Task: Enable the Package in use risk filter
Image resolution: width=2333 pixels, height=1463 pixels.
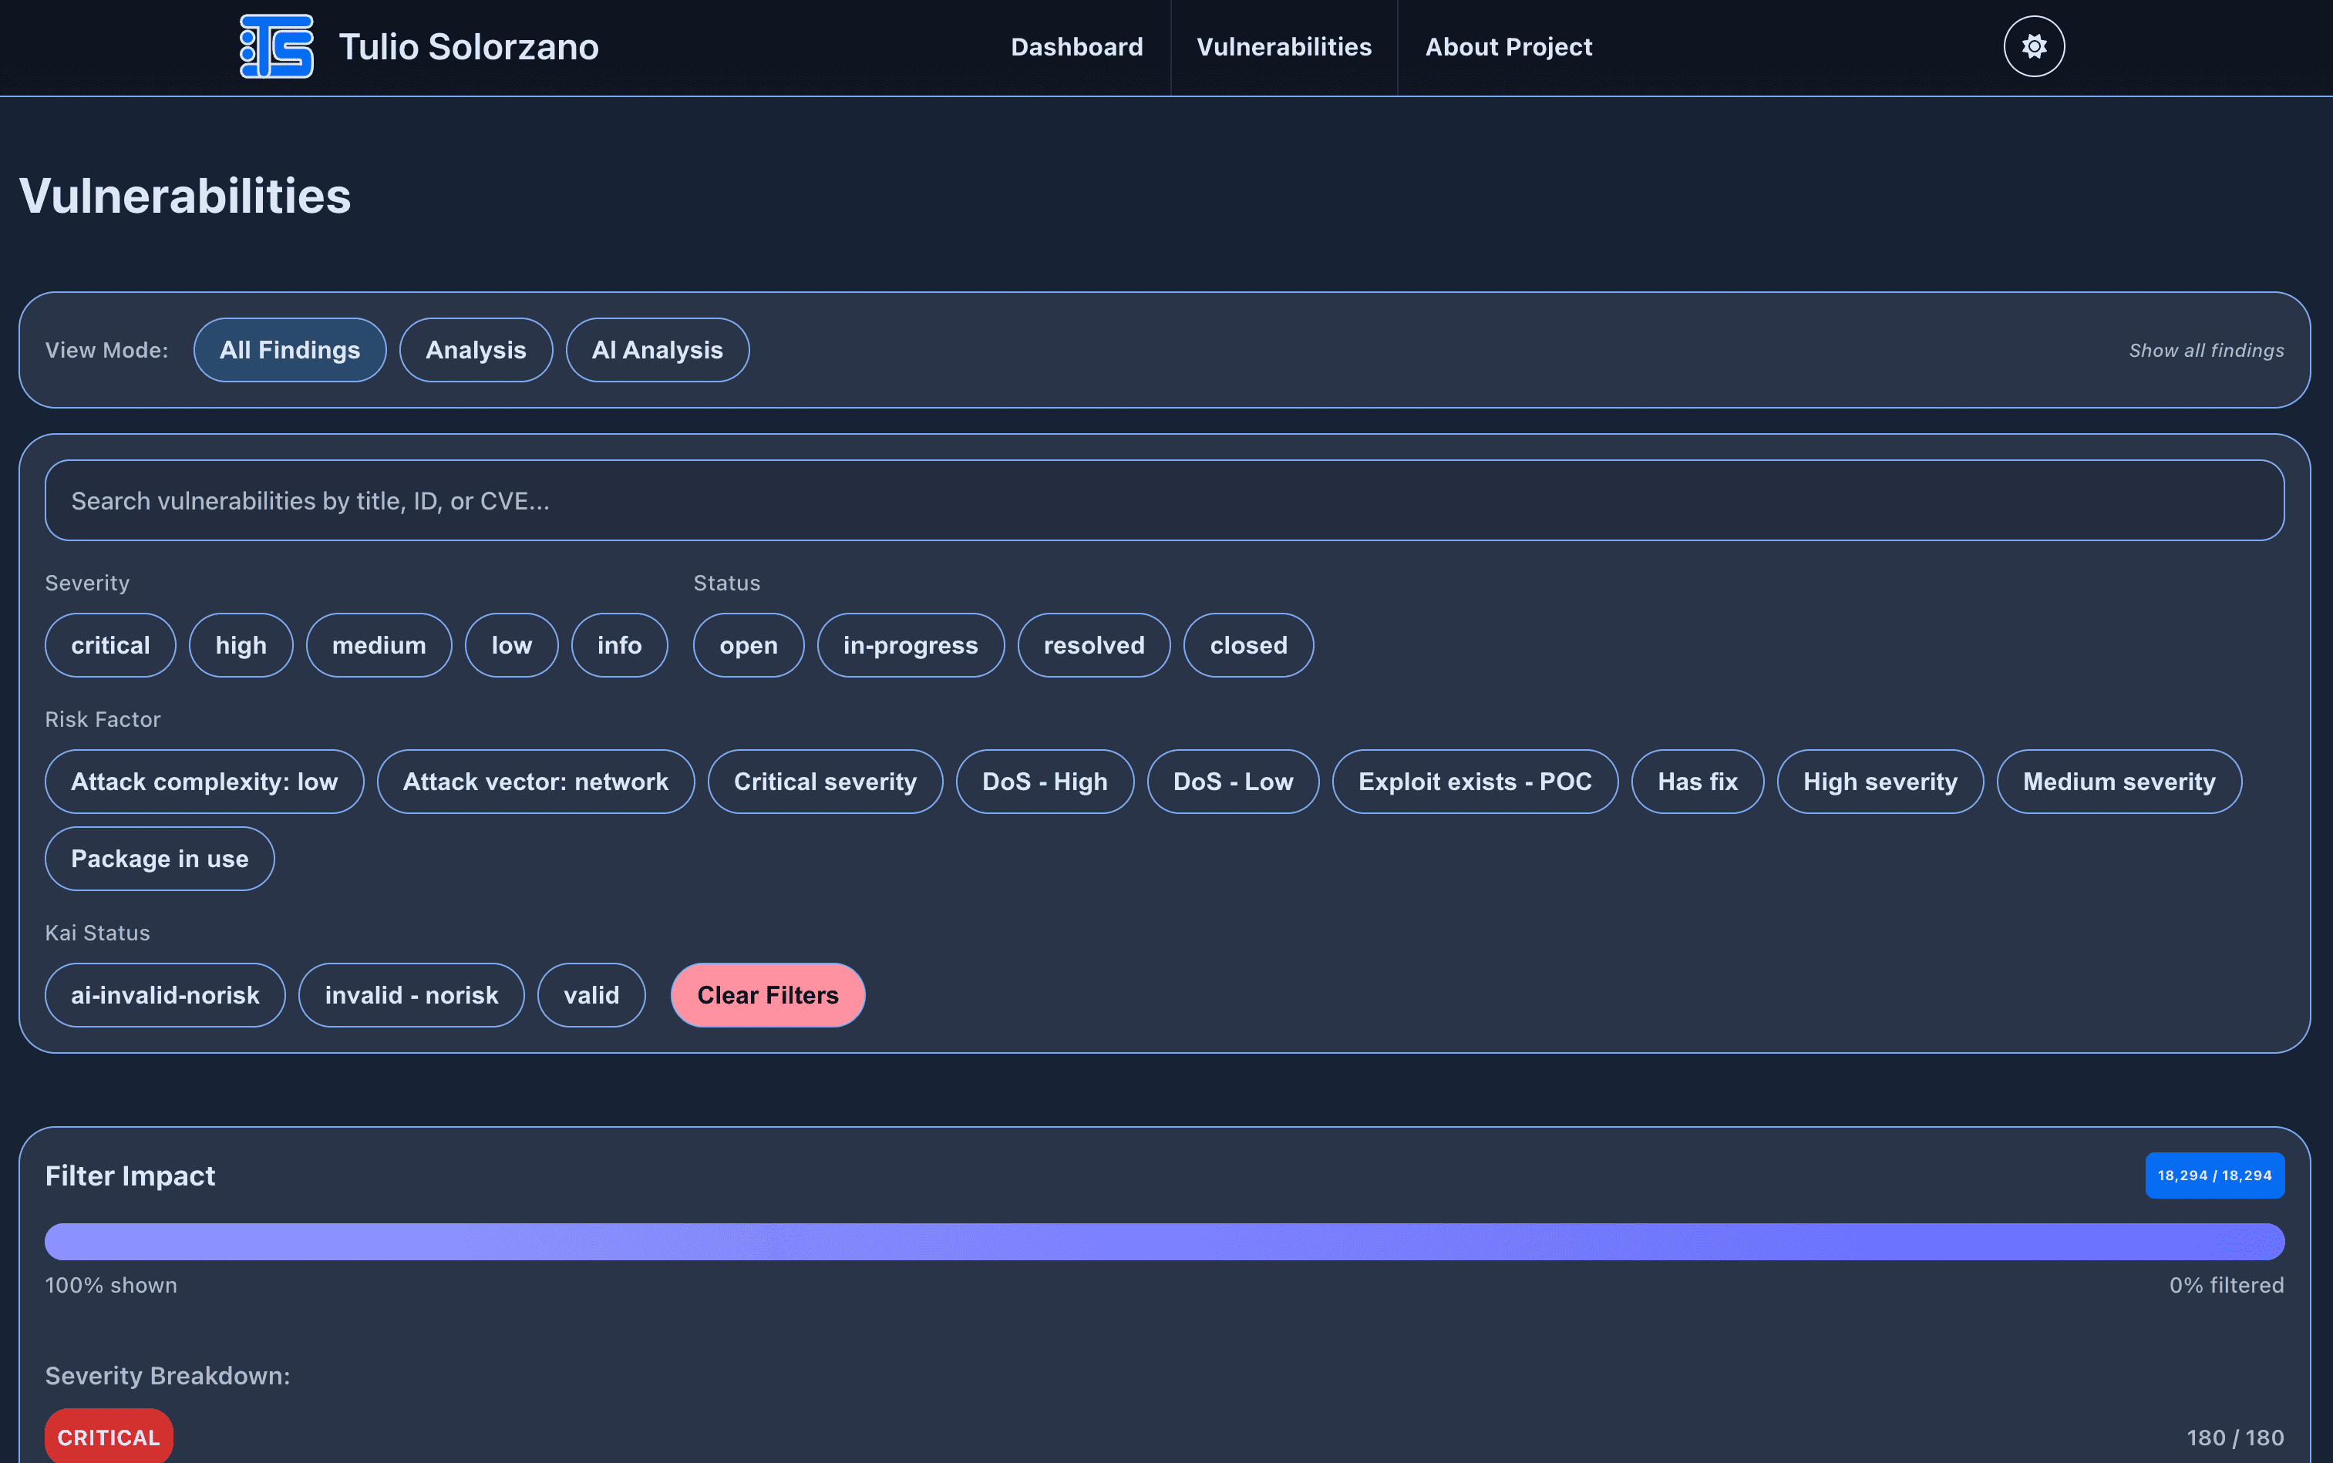Action: coord(159,858)
